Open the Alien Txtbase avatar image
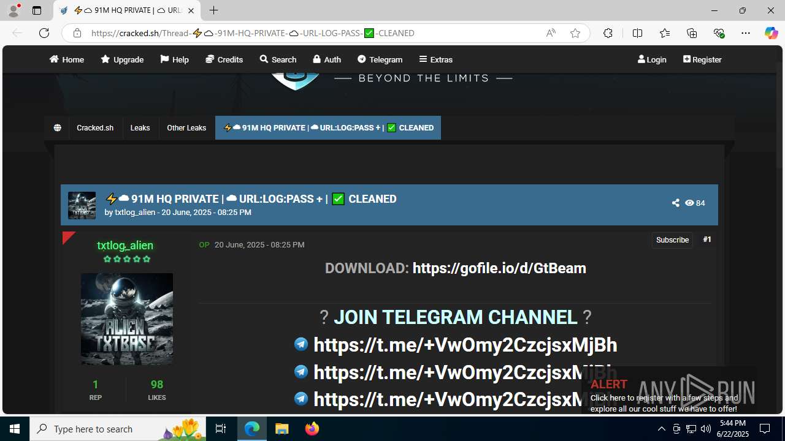785x441 pixels. point(127,319)
